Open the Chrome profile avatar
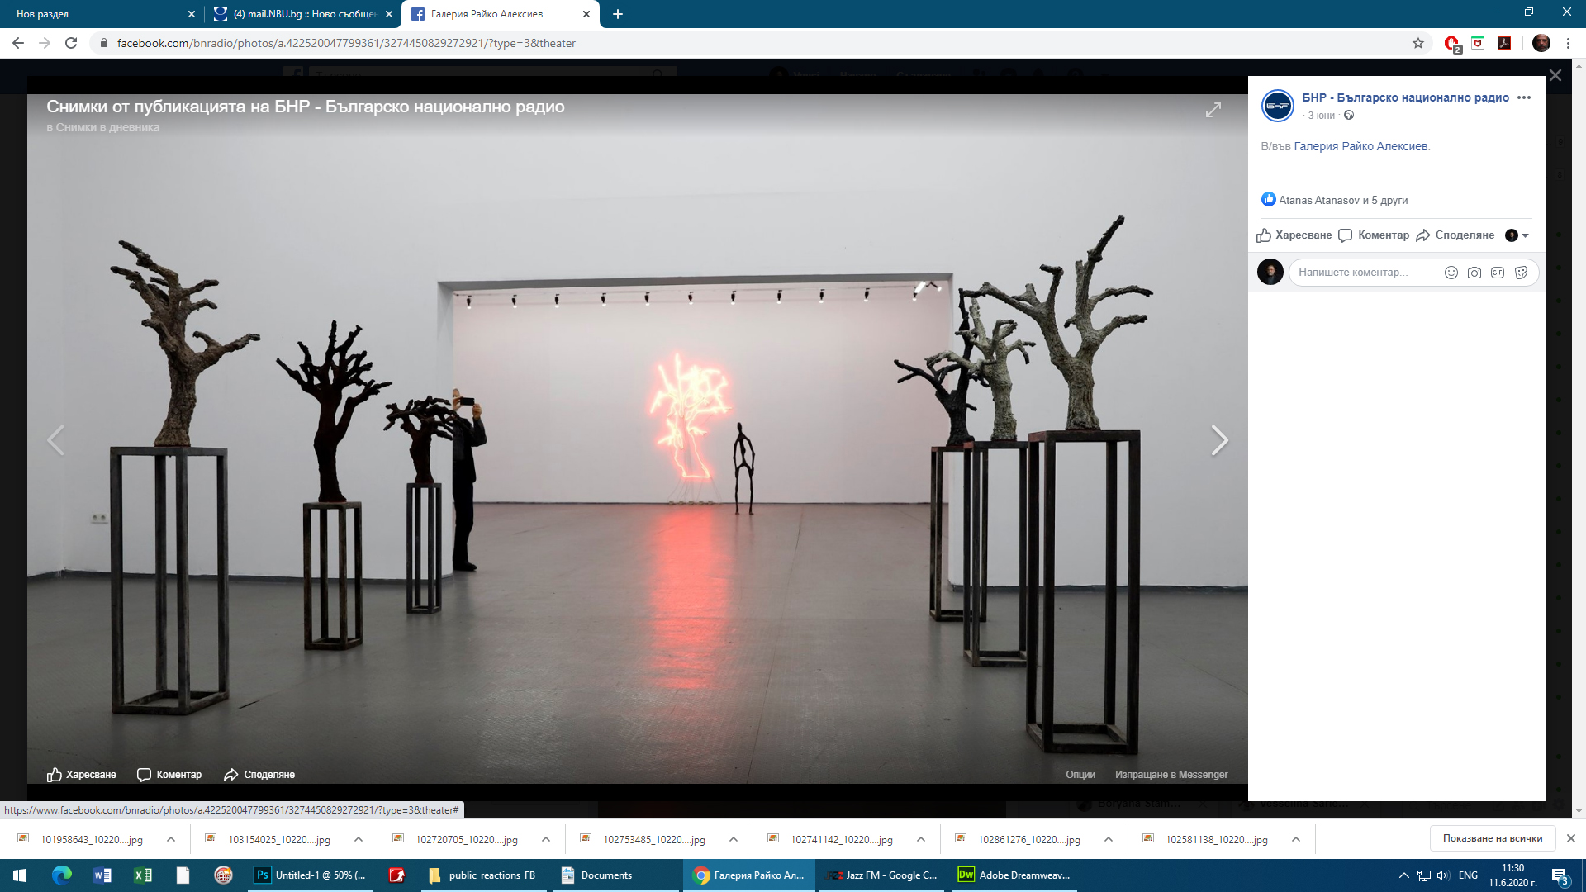Viewport: 1586px width, 892px height. click(1541, 43)
